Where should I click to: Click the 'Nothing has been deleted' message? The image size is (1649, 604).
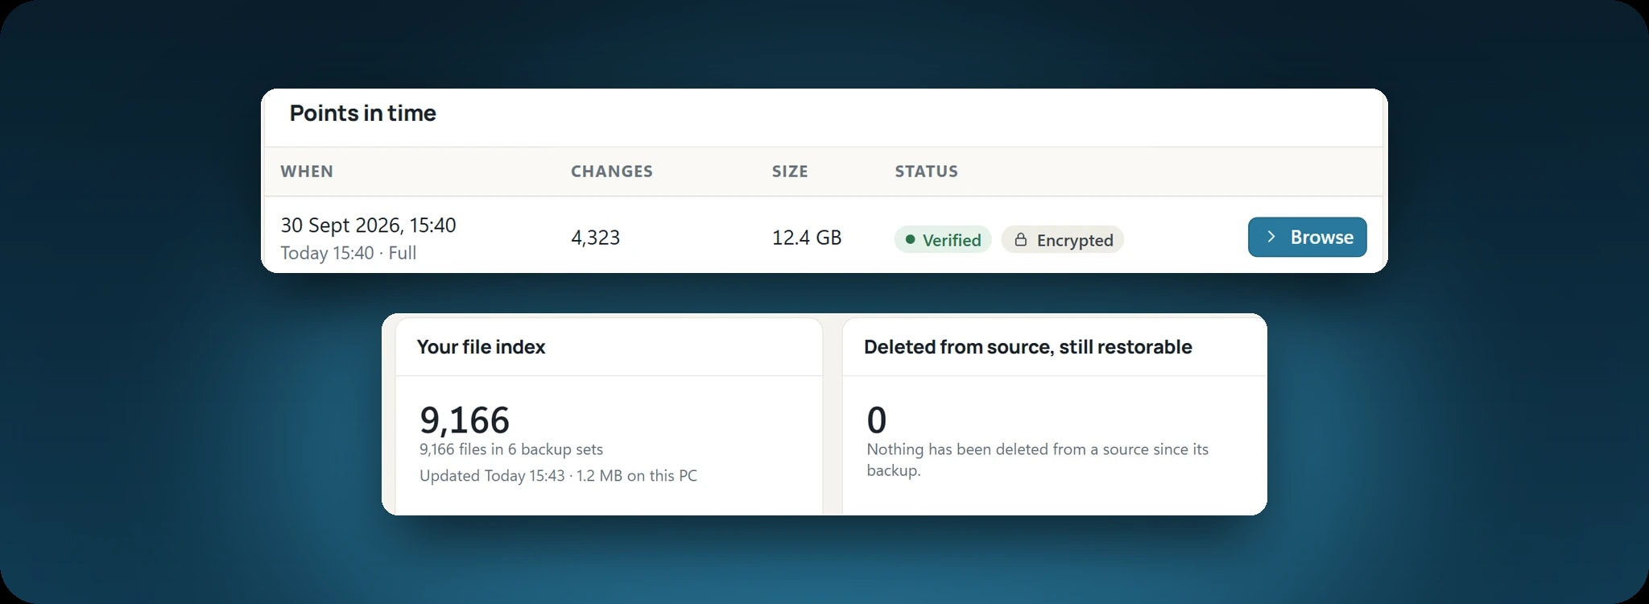pos(1038,460)
